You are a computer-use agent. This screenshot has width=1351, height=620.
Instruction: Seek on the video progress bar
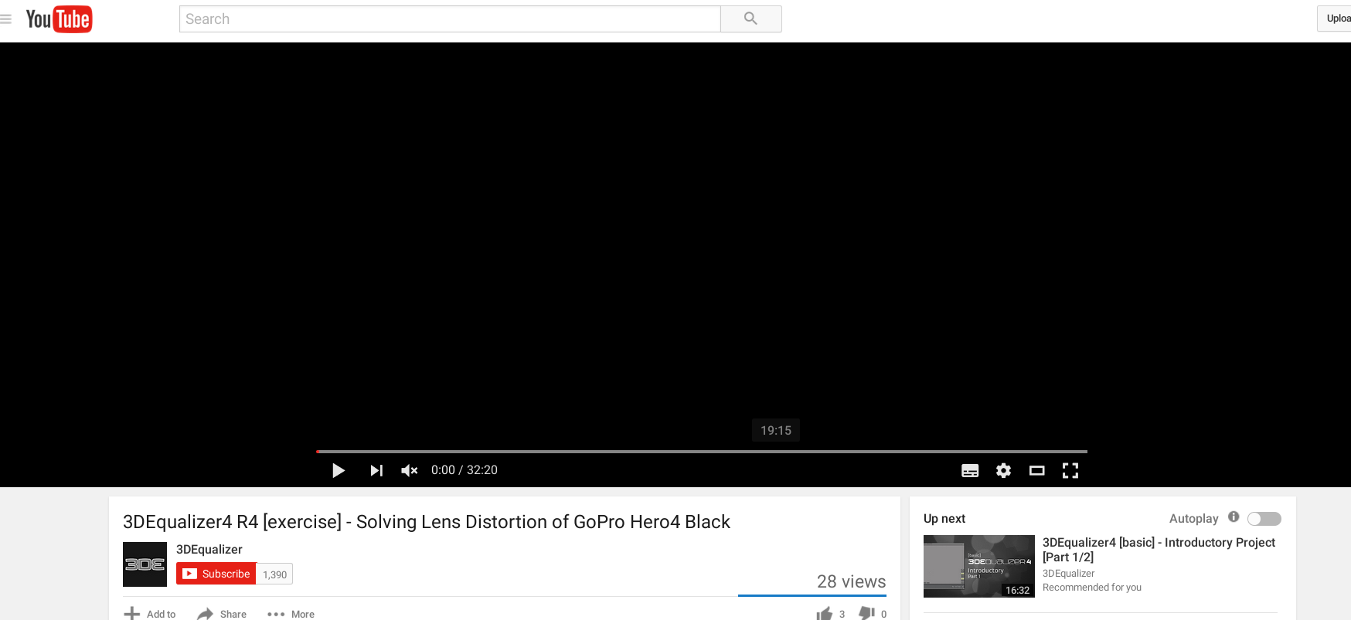point(702,451)
